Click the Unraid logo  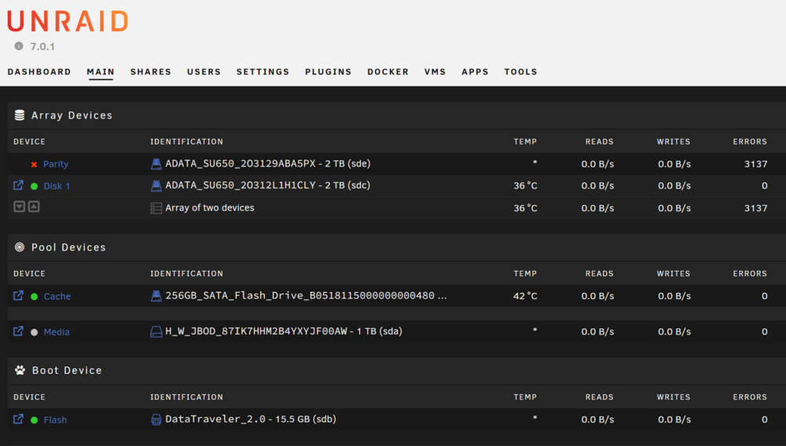(x=68, y=21)
